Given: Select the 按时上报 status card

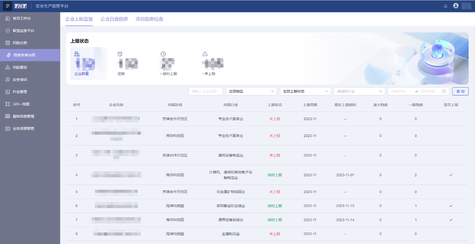Looking at the screenshot, I should coord(170,64).
